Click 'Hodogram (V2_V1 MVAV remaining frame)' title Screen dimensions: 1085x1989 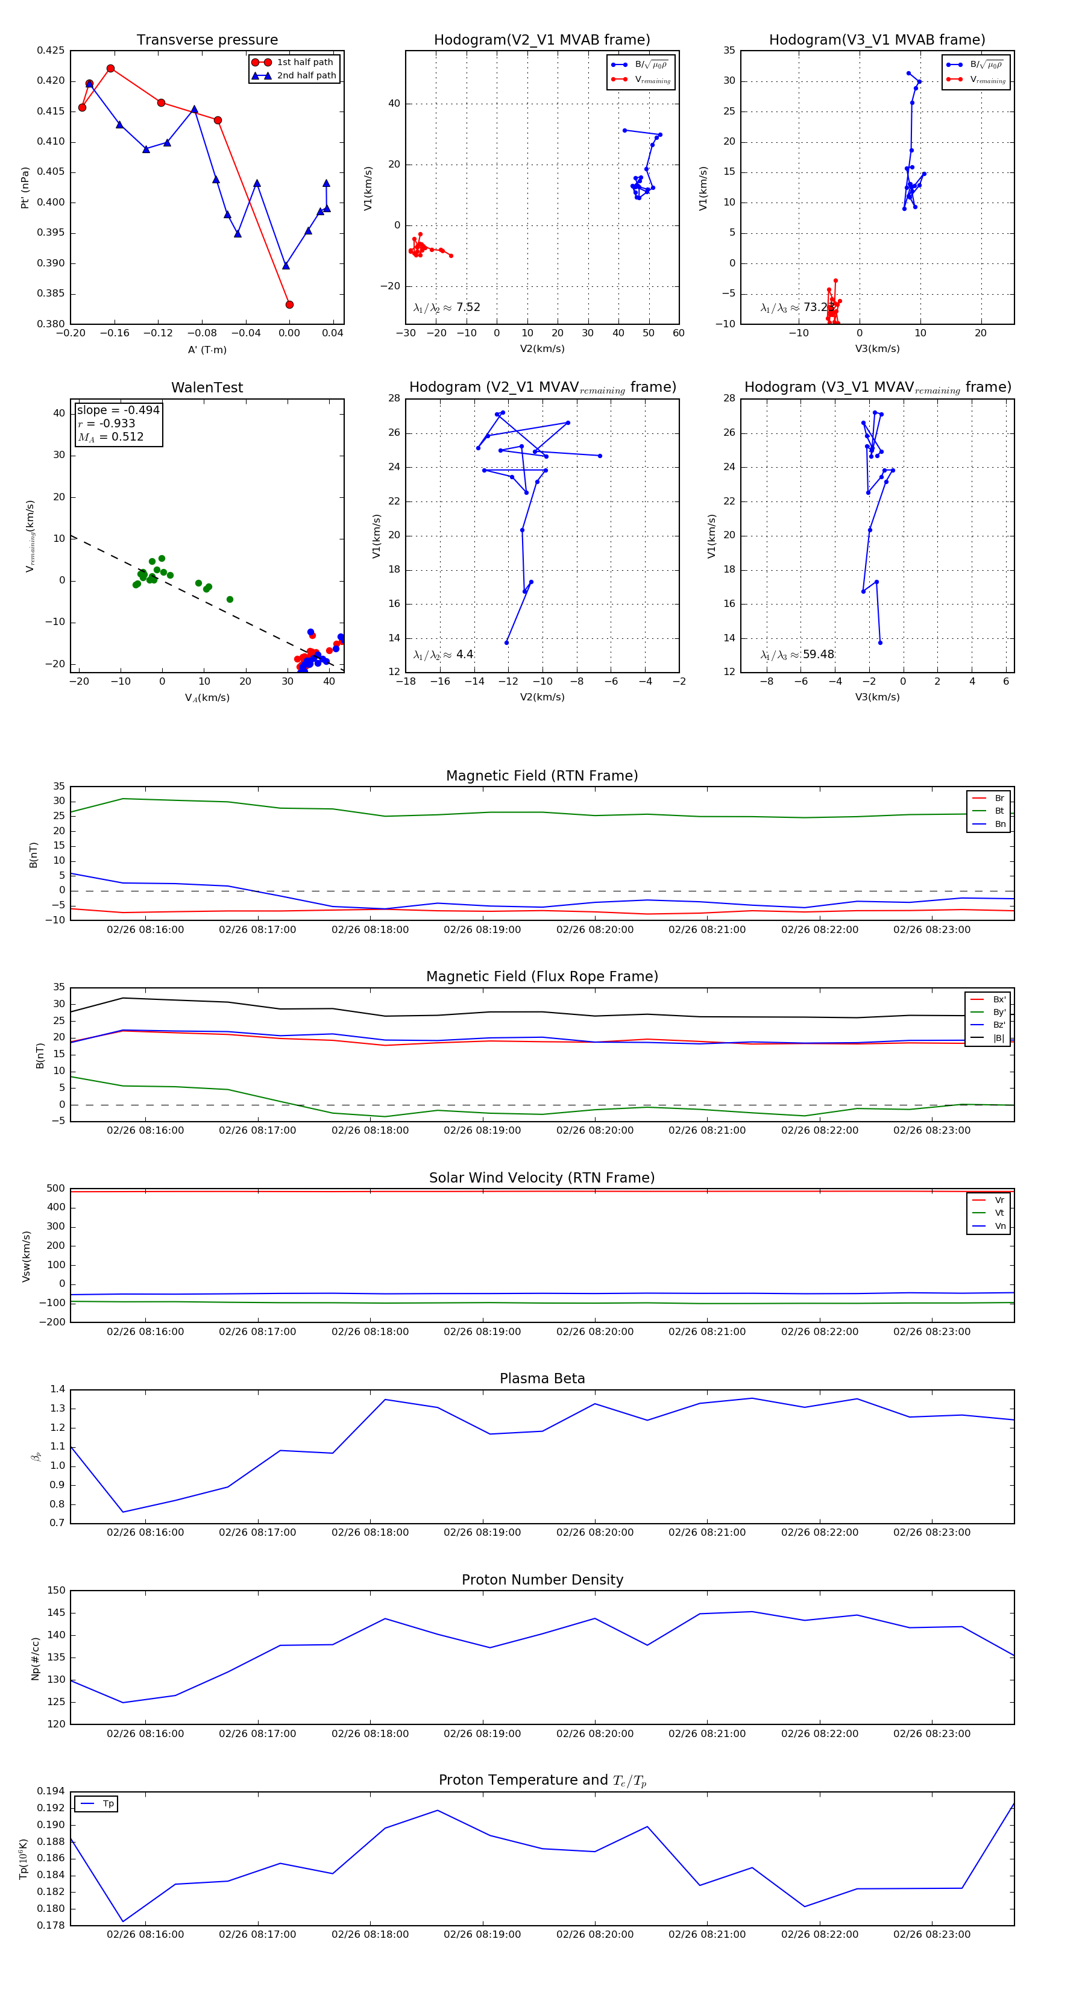coord(542,388)
